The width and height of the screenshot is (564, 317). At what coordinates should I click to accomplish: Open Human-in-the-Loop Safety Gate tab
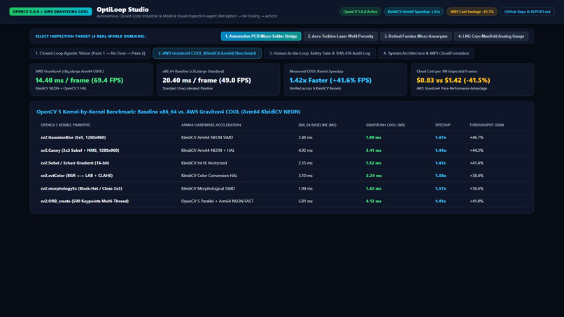point(320,53)
